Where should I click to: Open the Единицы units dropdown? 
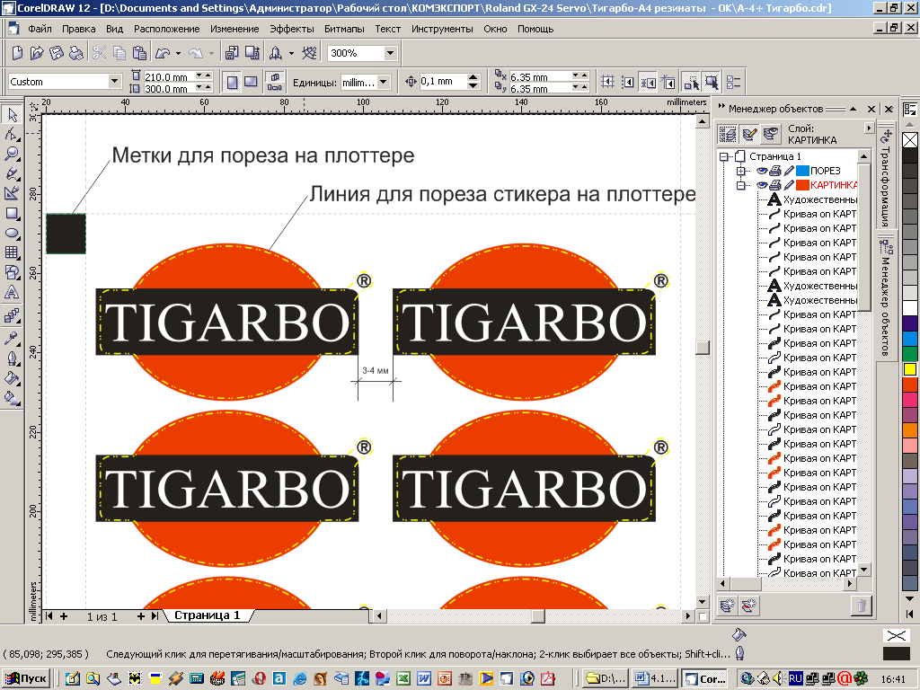click(383, 82)
